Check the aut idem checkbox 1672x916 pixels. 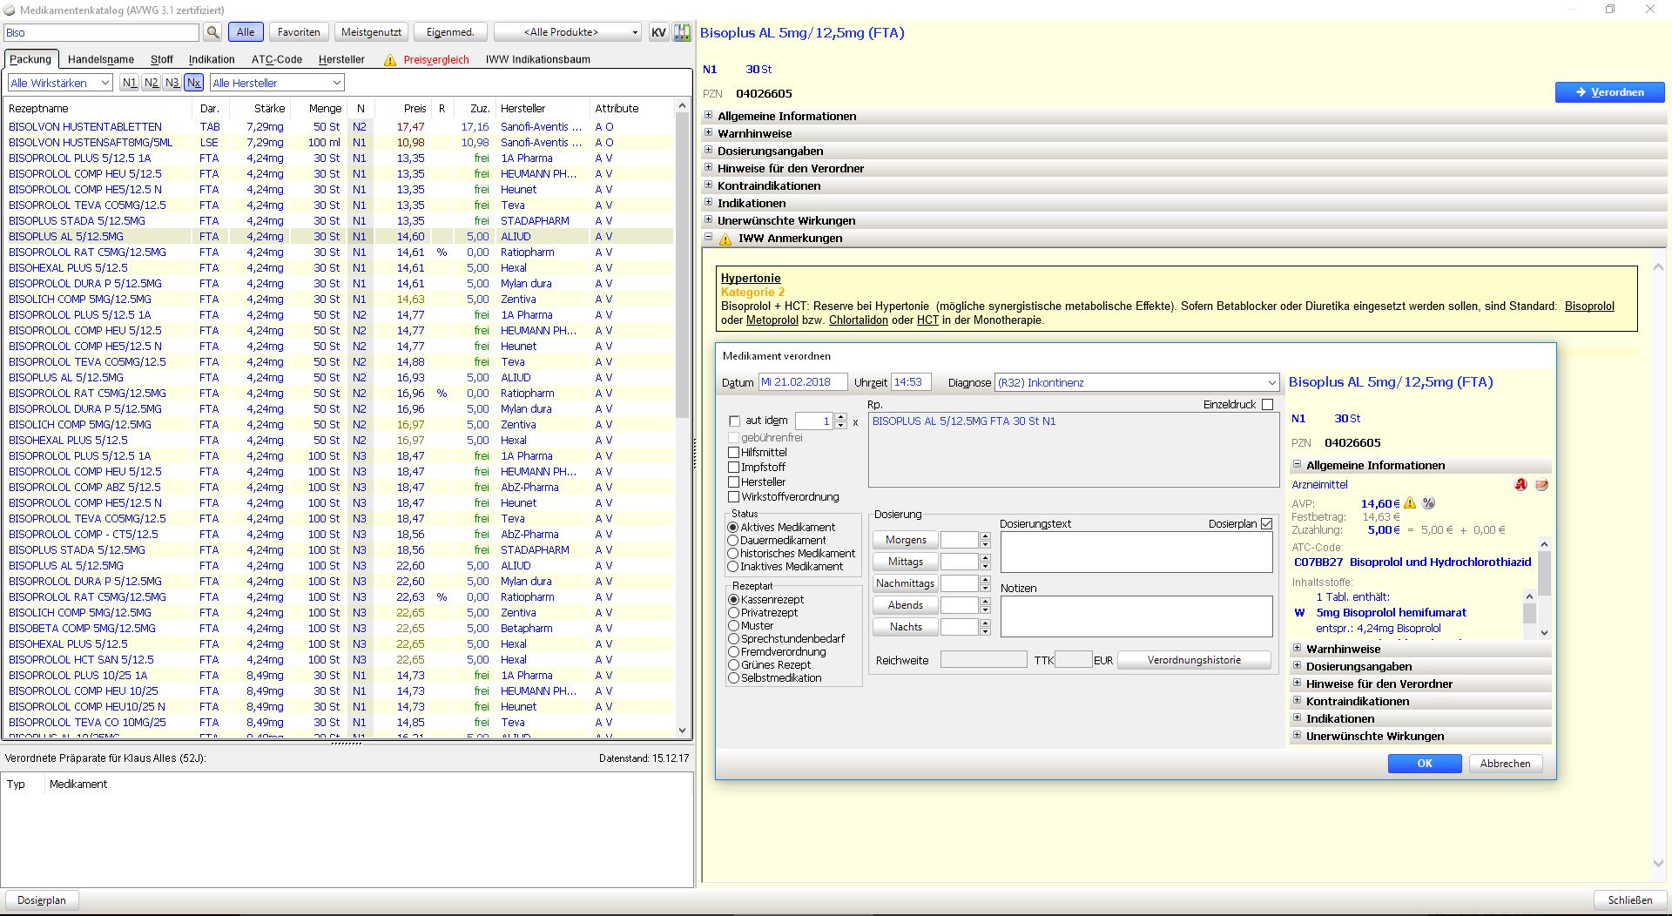734,421
